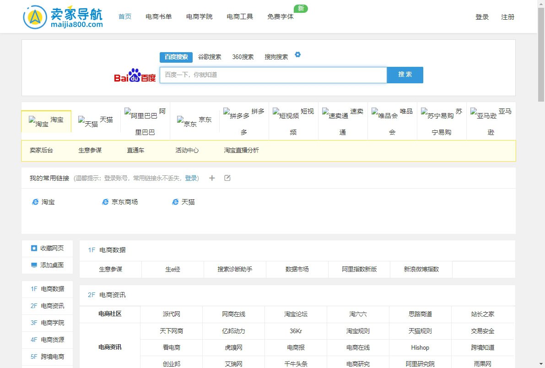545x368 pixels.
Task: Open 免费字体 in the top navigation
Action: pos(280,16)
